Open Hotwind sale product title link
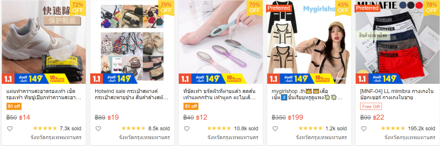This screenshot has height=146, width=440. pyautogui.click(x=132, y=94)
